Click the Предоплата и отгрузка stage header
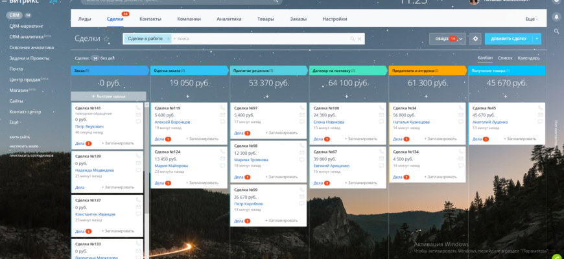Image resolution: width=564 pixels, height=259 pixels. [428, 71]
